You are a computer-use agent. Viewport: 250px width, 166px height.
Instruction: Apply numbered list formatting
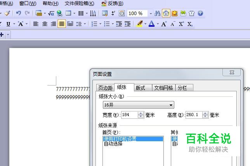pos(94,24)
